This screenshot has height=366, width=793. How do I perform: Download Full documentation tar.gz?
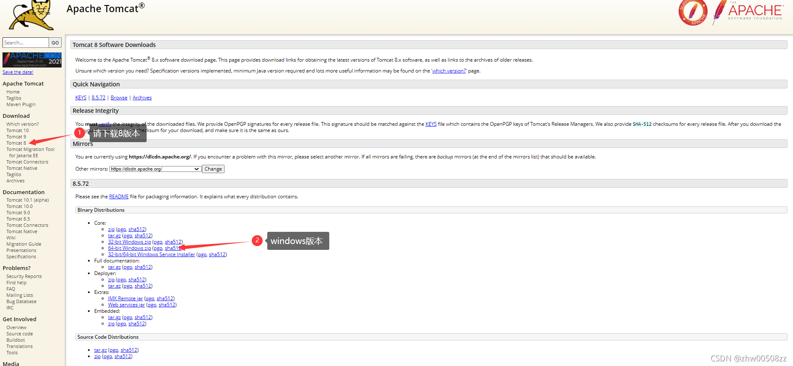114,267
